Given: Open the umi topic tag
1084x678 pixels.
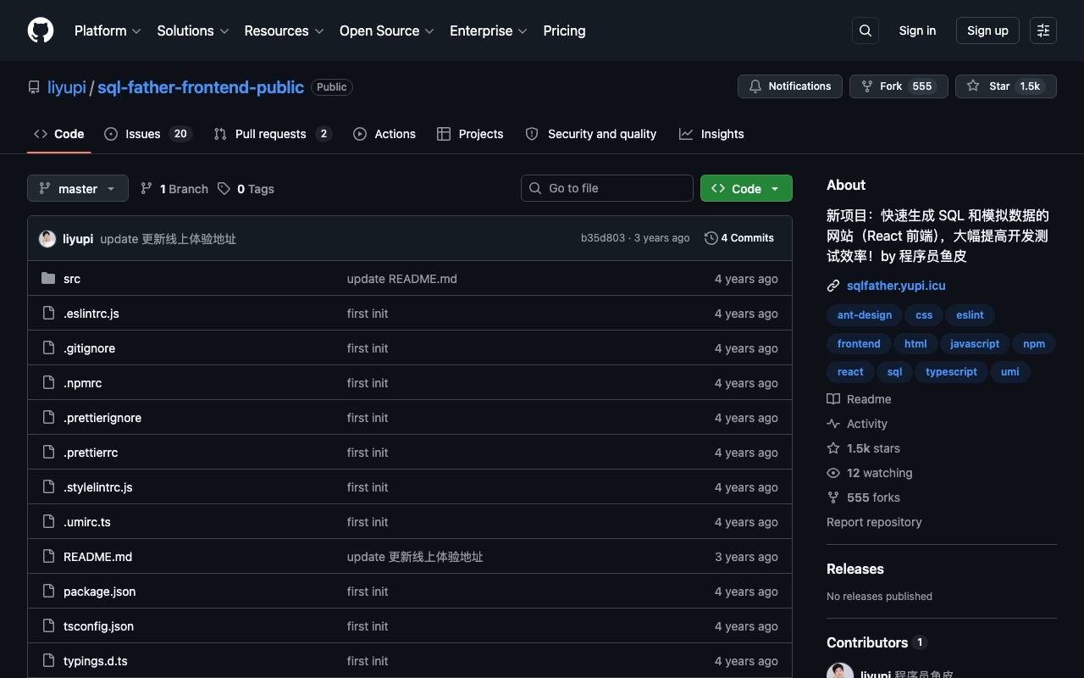Looking at the screenshot, I should [1010, 372].
